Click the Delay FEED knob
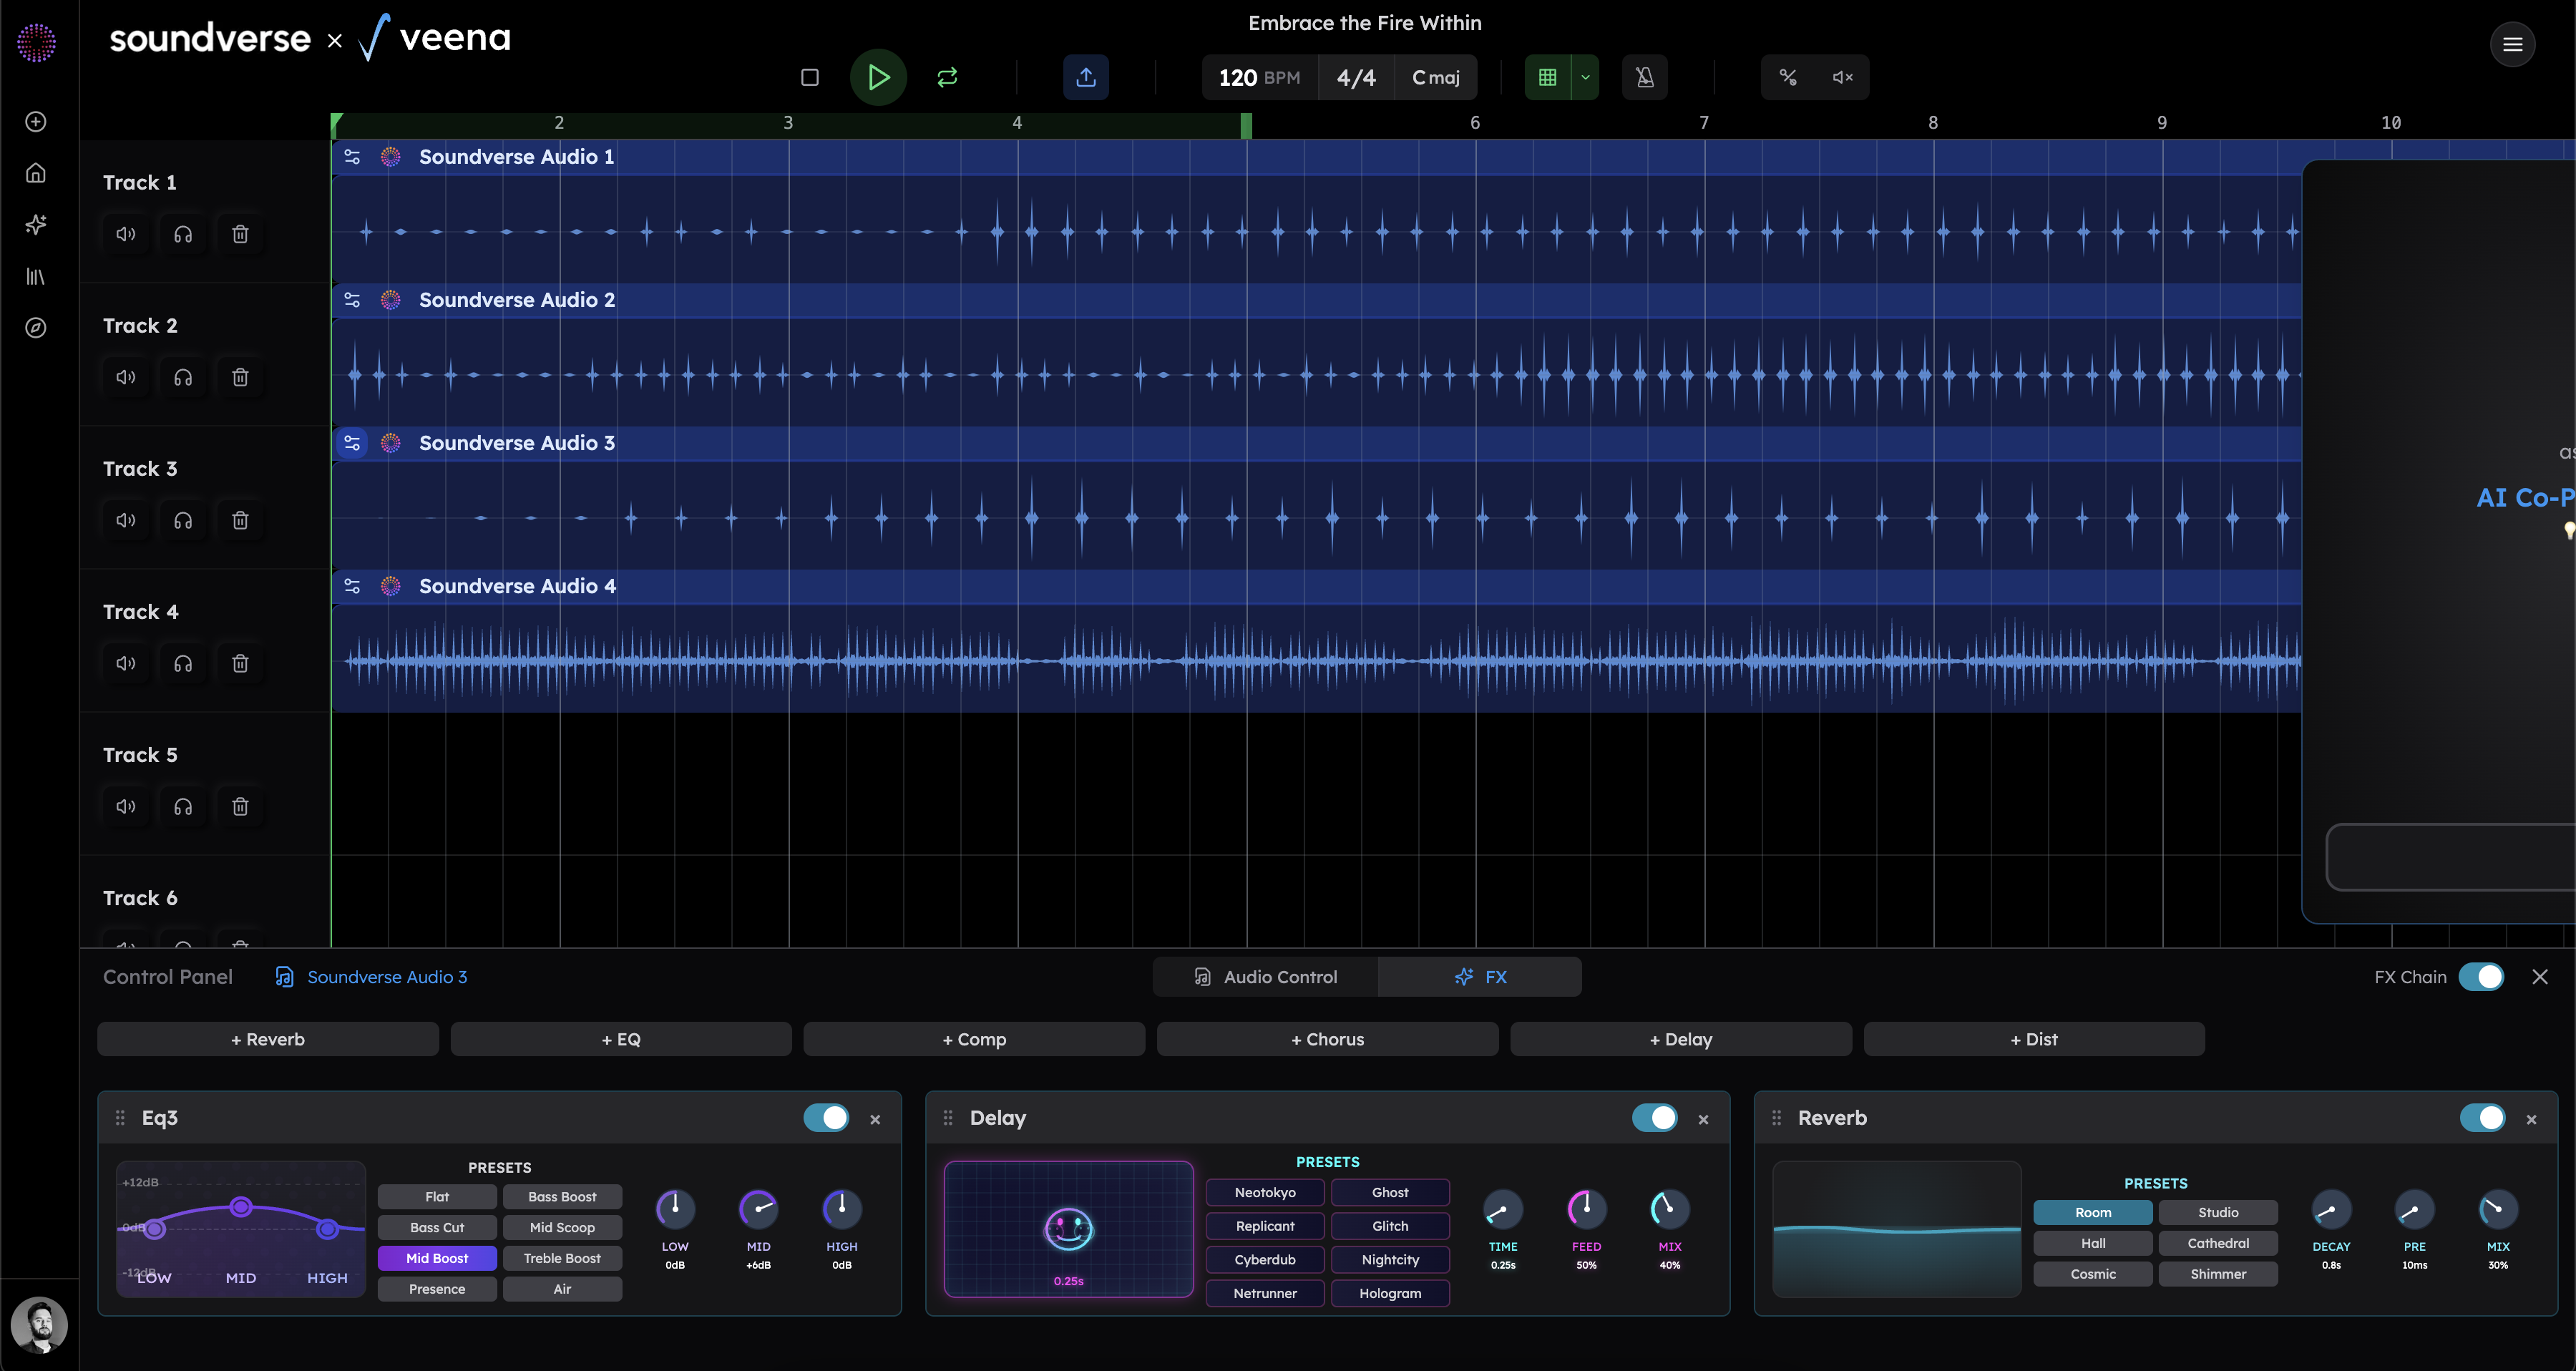The height and width of the screenshot is (1371, 2576). pyautogui.click(x=1586, y=1209)
